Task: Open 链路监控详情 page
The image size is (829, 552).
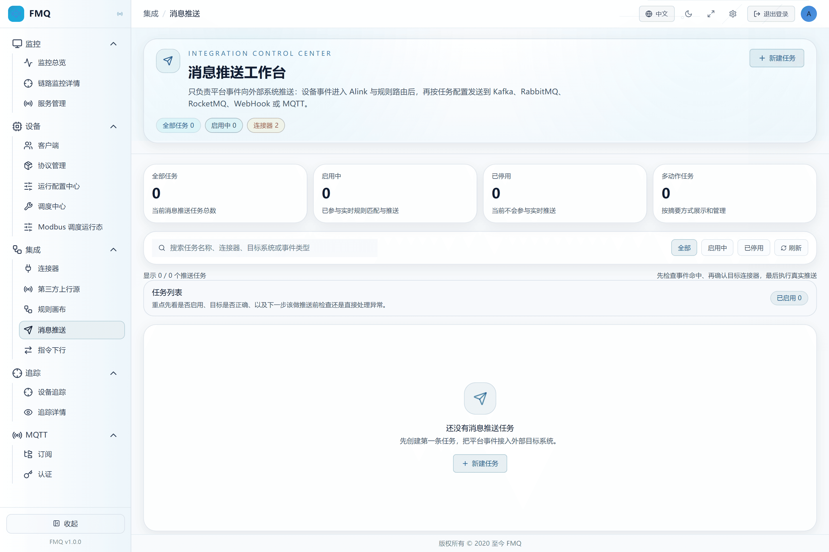Action: point(72,83)
